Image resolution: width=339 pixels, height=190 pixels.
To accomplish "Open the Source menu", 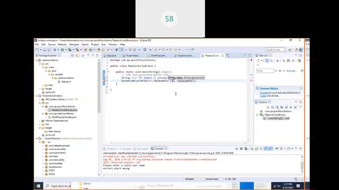I will tap(52, 44).
